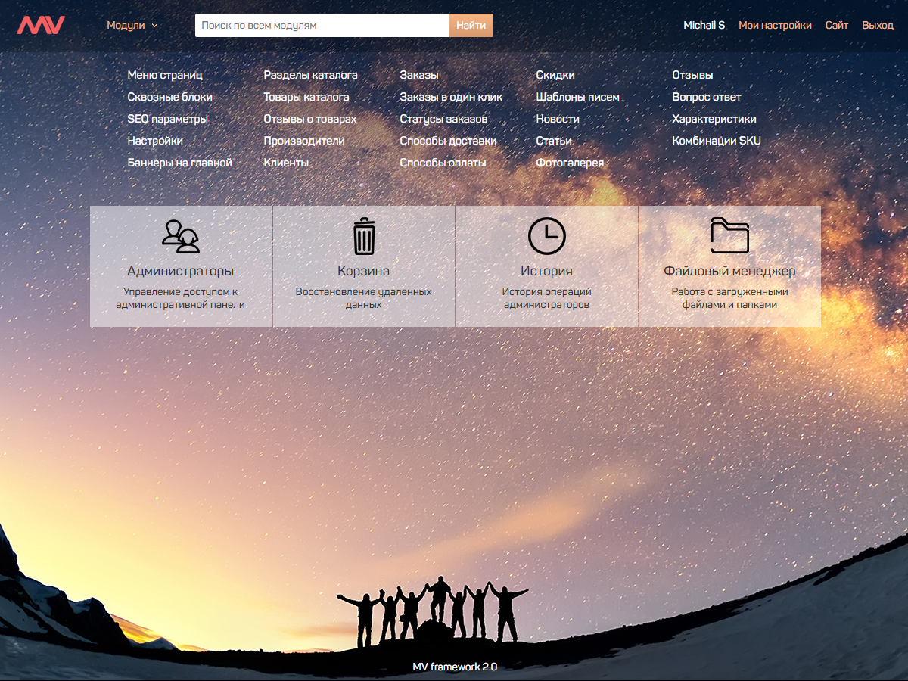Open the Комбинации SKU module
This screenshot has width=908, height=681.
(716, 141)
